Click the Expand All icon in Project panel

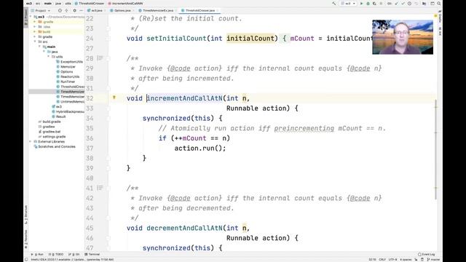(x=66, y=10)
